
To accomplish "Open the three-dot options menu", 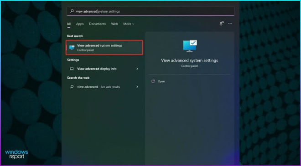I will click(230, 23).
